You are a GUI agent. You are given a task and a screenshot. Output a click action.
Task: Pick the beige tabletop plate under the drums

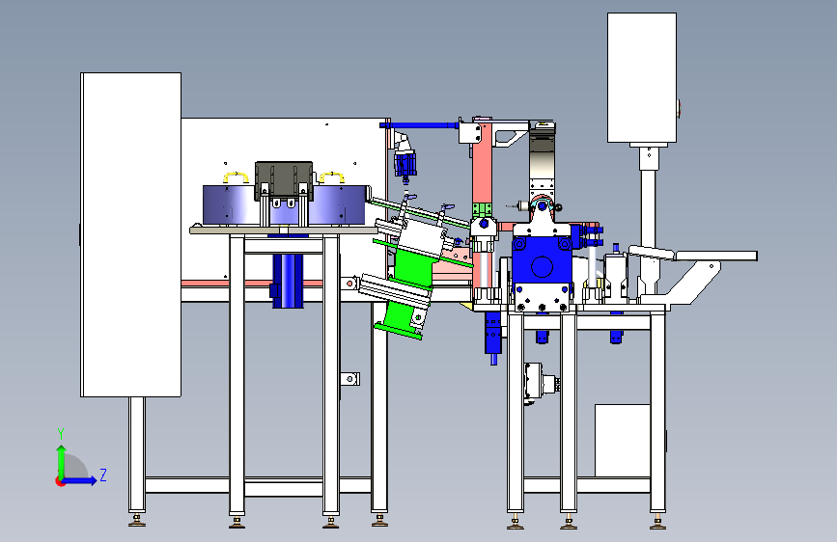pos(284,230)
